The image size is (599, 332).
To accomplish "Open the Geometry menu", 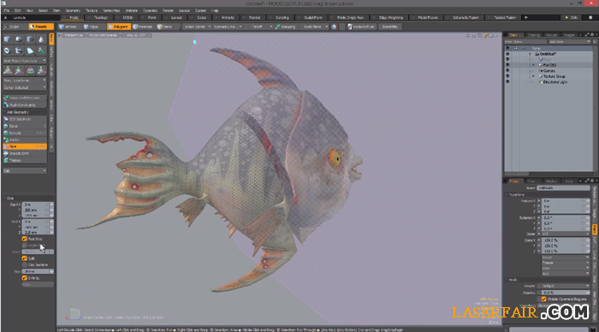I will [x=73, y=10].
